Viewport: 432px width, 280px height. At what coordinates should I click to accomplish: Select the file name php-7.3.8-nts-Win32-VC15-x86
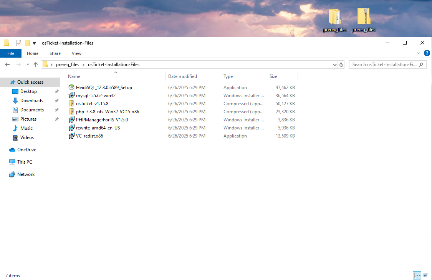point(108,112)
